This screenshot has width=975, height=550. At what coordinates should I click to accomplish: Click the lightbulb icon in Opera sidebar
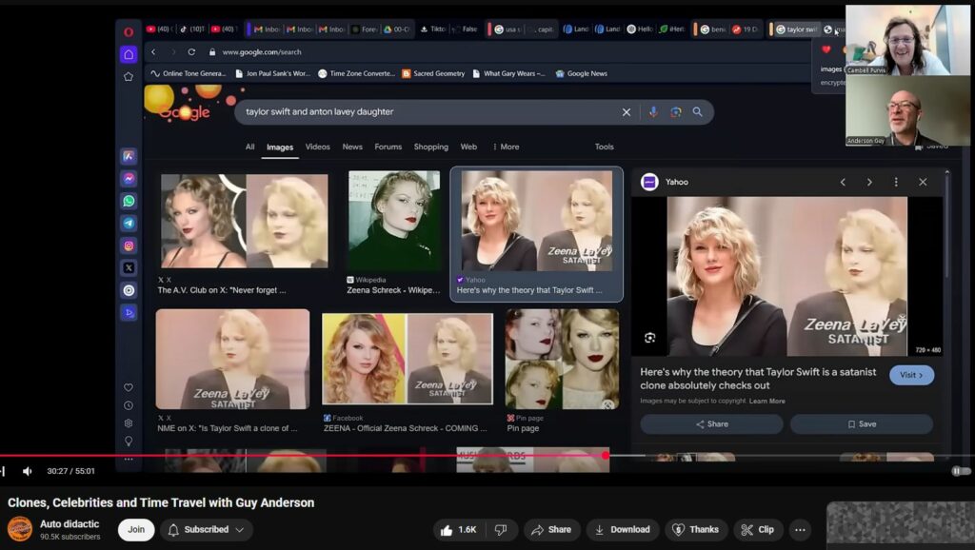[129, 441]
